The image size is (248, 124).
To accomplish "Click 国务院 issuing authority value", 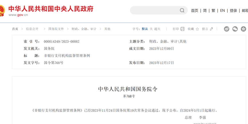I will 49,49.
